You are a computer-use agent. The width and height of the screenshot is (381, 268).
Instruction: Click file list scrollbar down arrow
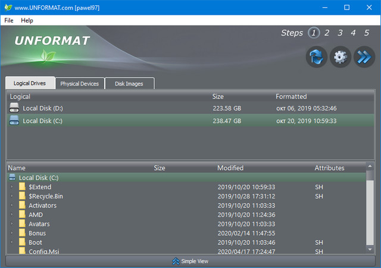point(370,250)
